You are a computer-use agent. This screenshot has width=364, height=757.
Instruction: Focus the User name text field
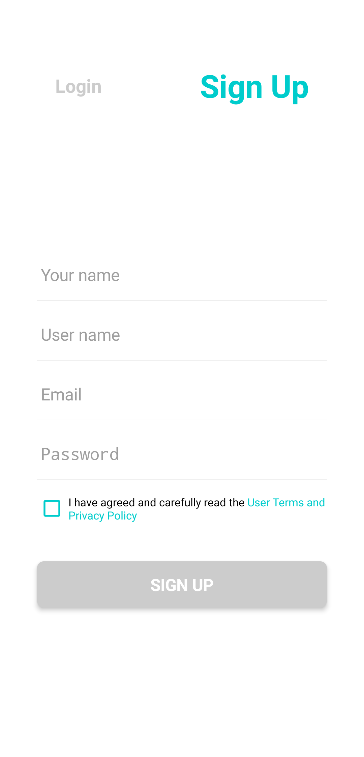click(x=182, y=335)
